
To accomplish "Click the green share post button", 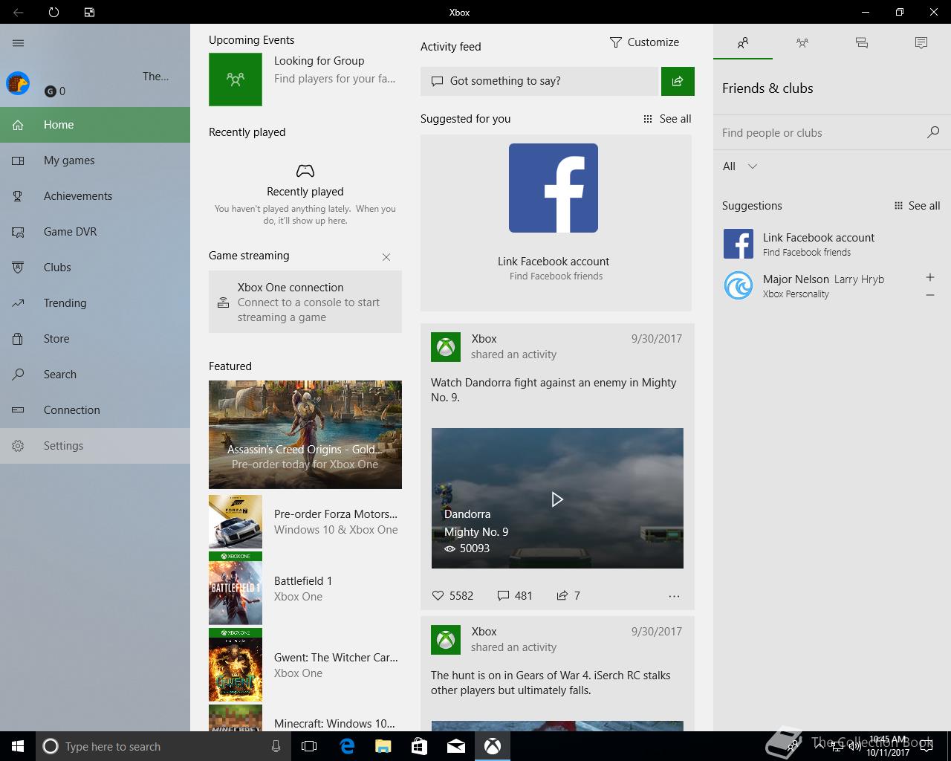I will [x=678, y=81].
